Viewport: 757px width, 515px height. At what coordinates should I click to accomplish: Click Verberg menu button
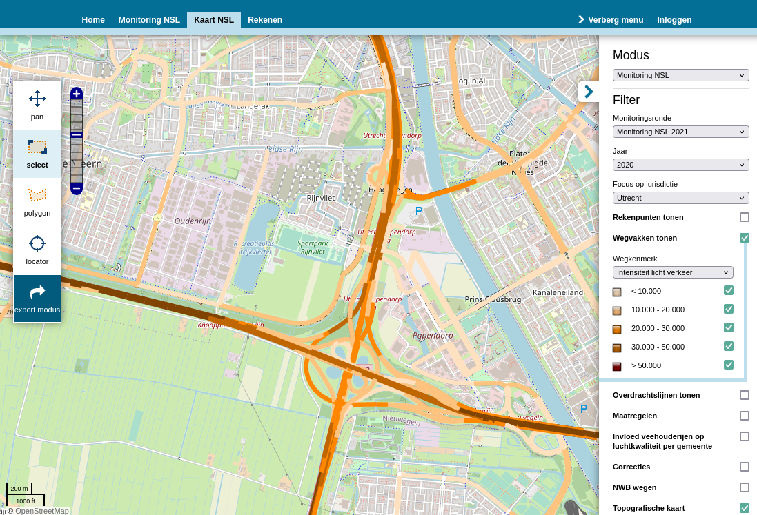(611, 20)
